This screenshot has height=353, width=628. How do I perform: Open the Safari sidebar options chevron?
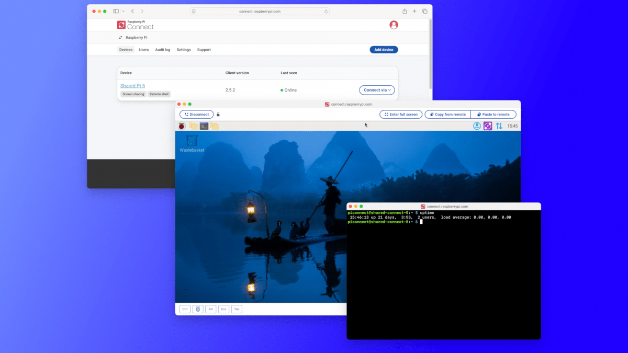click(x=123, y=11)
